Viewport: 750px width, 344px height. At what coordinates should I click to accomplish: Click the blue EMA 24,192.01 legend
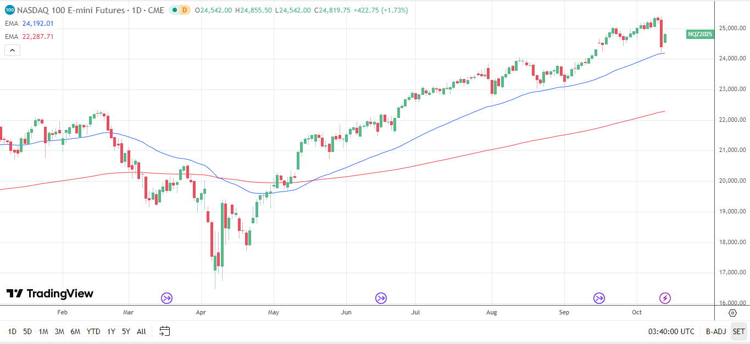29,23
